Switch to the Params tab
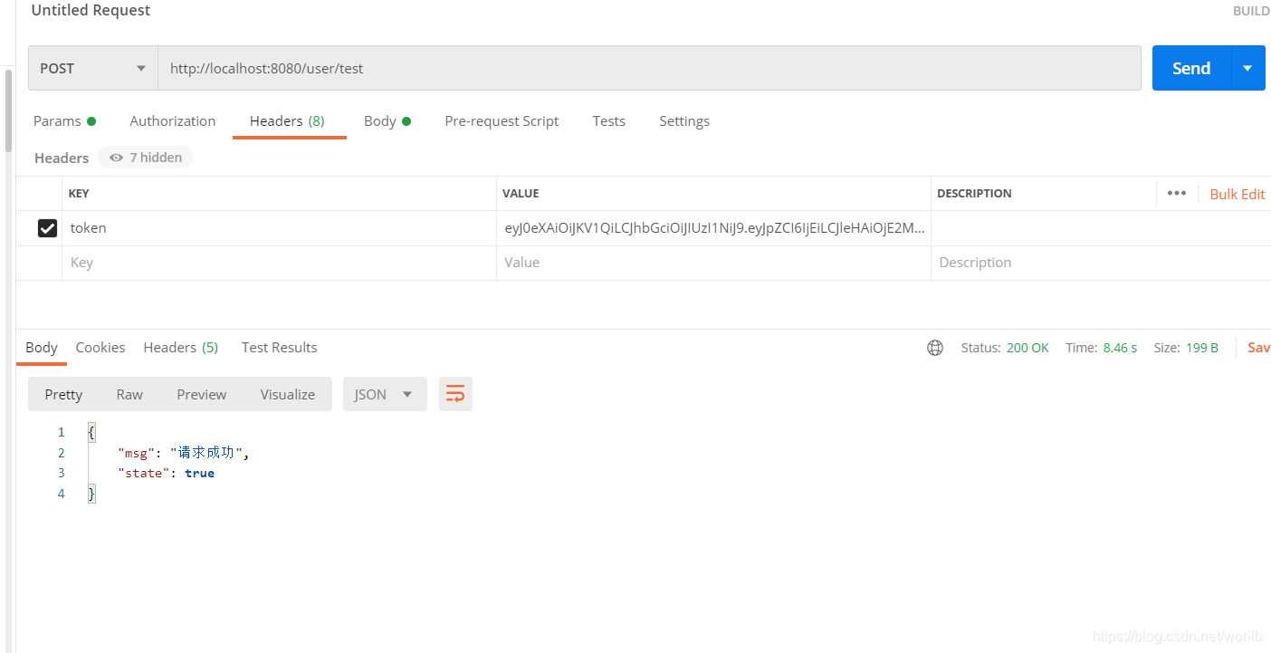Image resolution: width=1271 pixels, height=653 pixels. (x=64, y=120)
